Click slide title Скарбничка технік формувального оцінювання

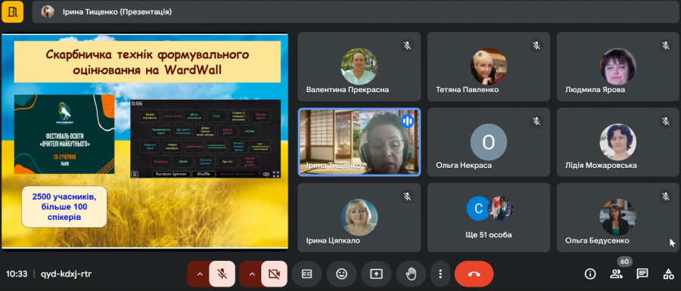click(x=148, y=62)
